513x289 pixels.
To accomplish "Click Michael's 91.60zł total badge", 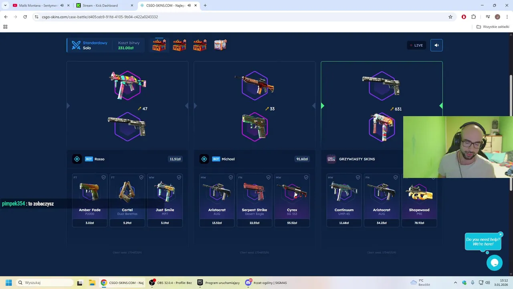I will [x=302, y=159].
